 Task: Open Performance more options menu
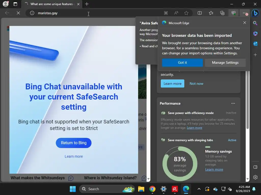[x=233, y=103]
